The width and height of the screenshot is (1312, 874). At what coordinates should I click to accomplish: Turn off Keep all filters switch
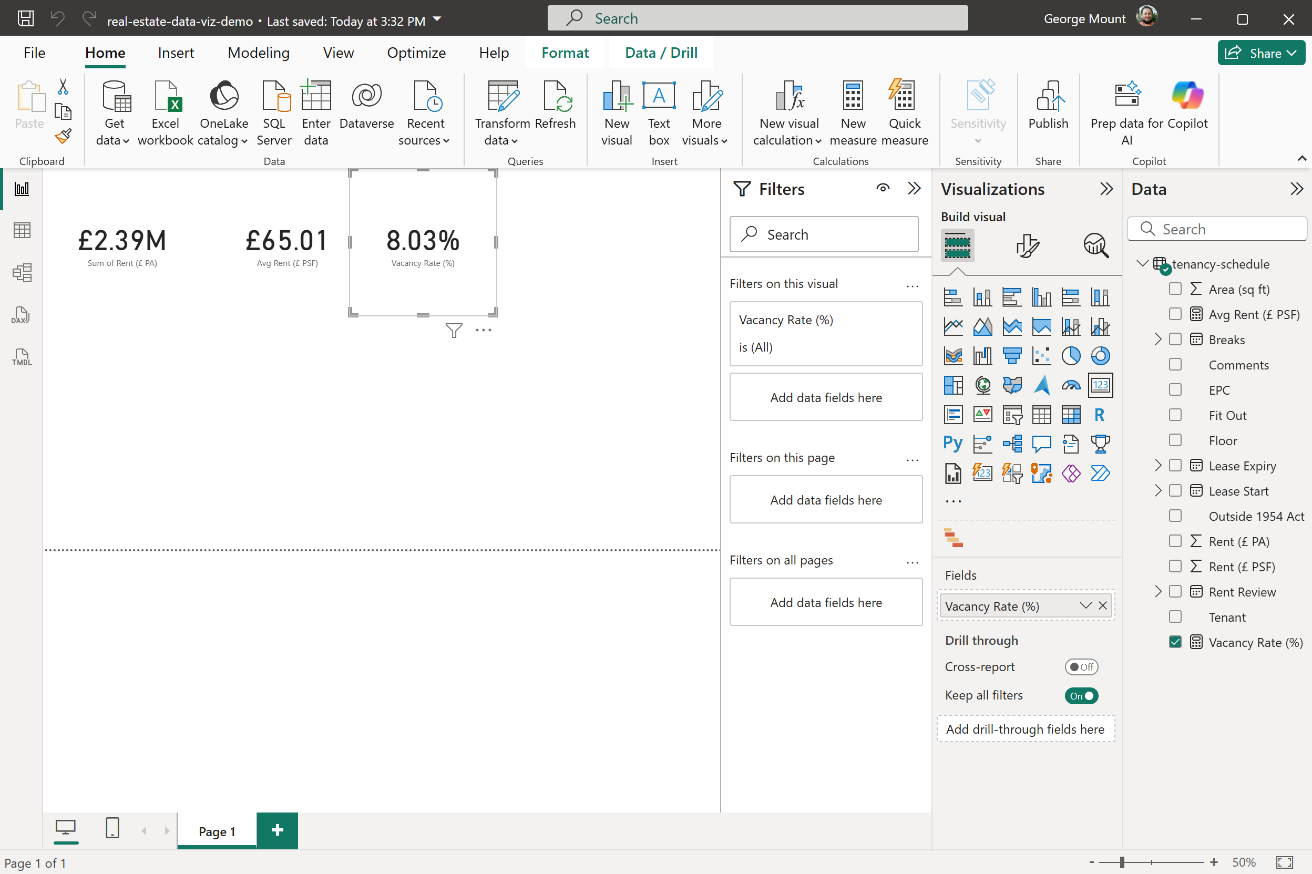point(1081,696)
